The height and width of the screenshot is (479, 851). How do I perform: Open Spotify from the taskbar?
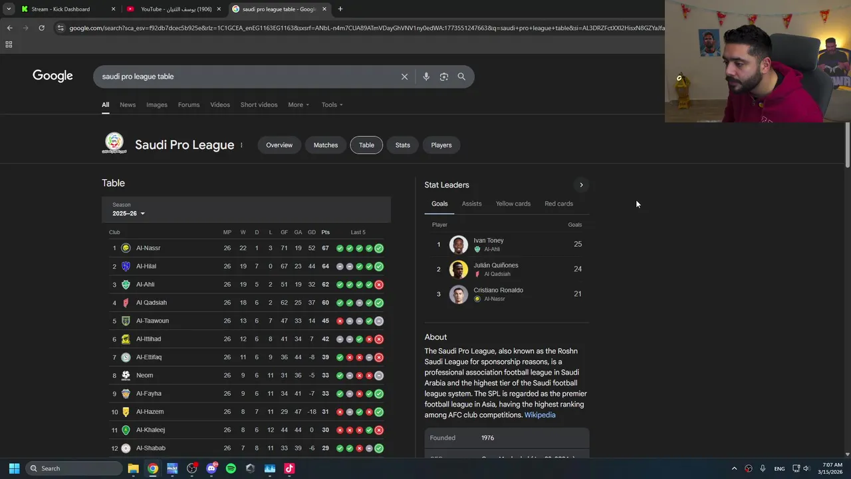coord(231,468)
